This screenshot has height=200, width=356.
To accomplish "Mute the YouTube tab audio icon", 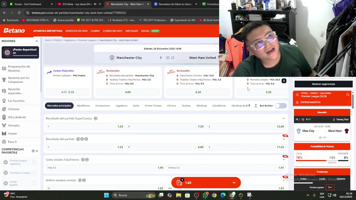I will click(x=95, y=4).
